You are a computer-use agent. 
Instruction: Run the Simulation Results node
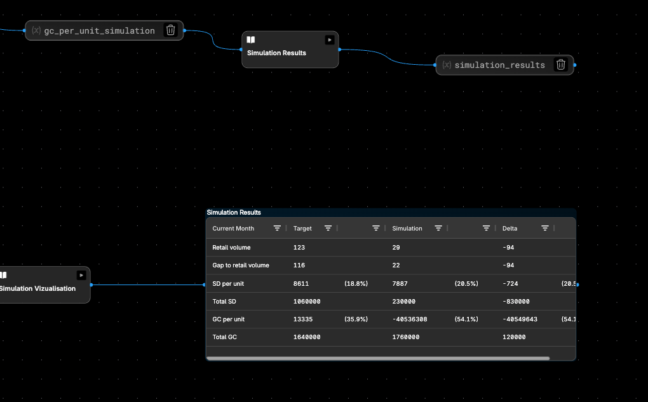pyautogui.click(x=329, y=39)
